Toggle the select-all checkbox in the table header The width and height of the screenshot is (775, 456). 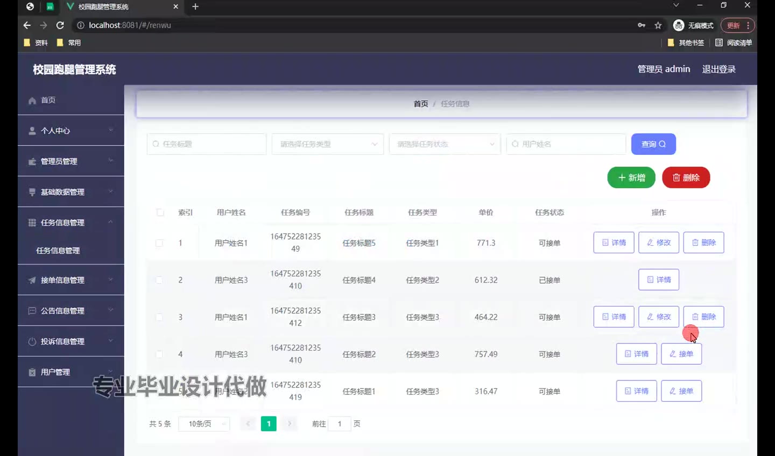pyautogui.click(x=160, y=212)
